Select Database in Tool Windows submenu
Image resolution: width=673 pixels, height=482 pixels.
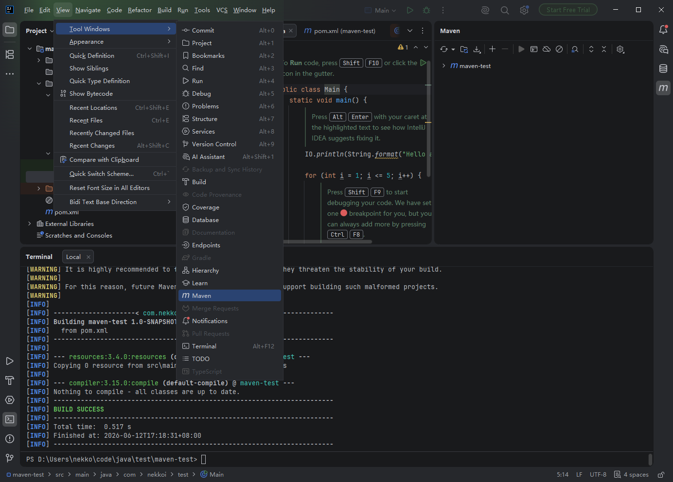click(x=230, y=220)
